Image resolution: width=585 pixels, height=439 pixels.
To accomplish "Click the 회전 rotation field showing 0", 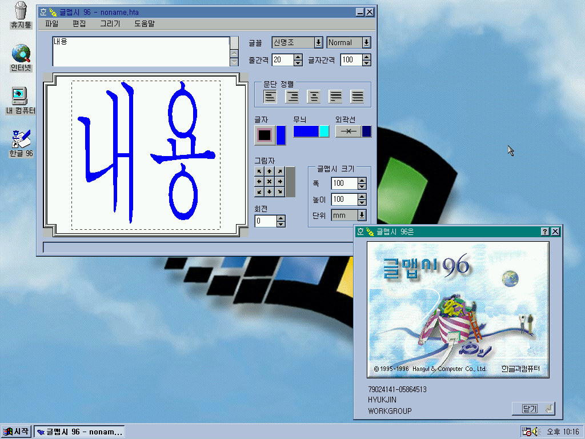I will pyautogui.click(x=266, y=221).
